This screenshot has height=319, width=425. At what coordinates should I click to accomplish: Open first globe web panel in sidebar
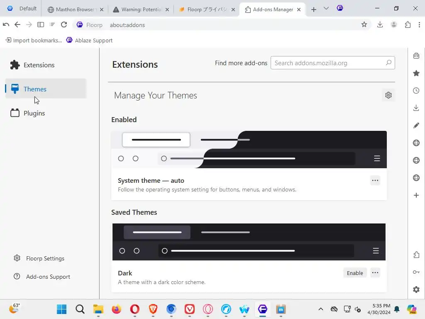416,143
